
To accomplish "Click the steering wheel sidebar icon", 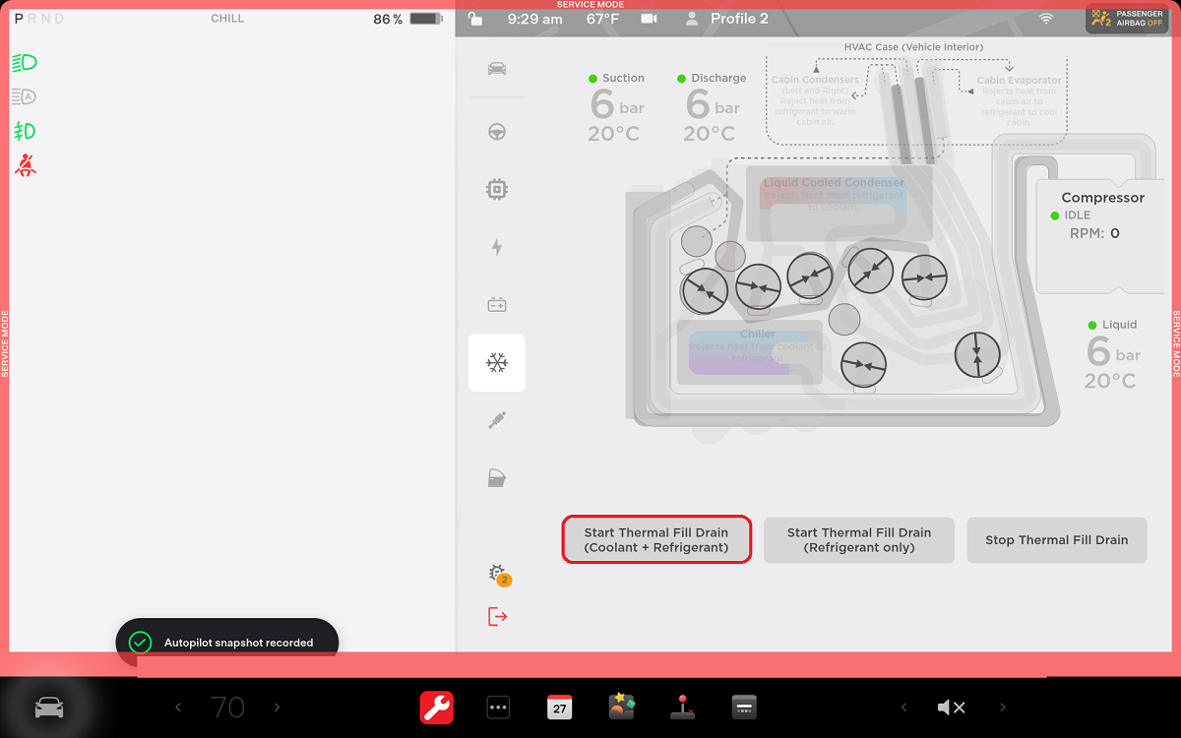I will pyautogui.click(x=497, y=132).
